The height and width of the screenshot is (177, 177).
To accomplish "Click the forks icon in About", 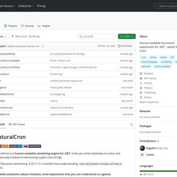I will pyautogui.click(x=141, y=97).
